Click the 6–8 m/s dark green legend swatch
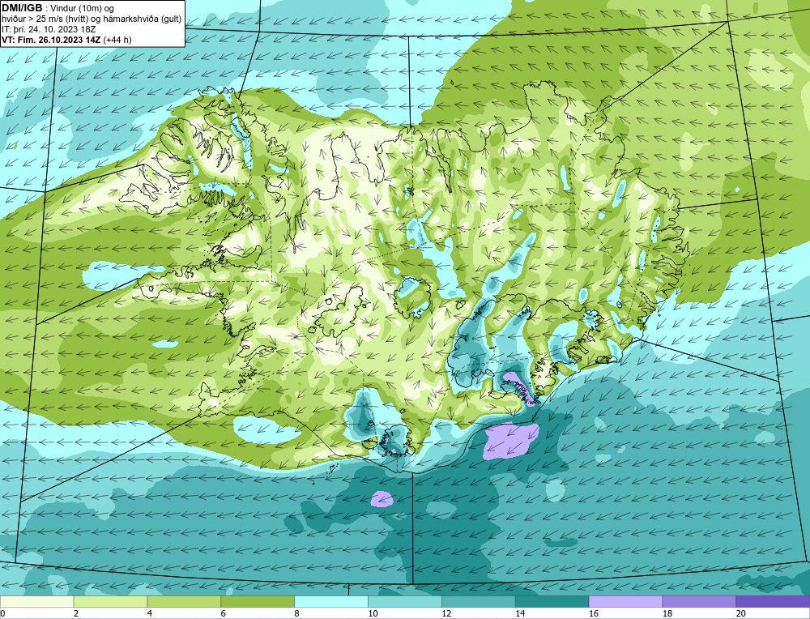Viewport: 810px width, 619px height. (x=258, y=601)
